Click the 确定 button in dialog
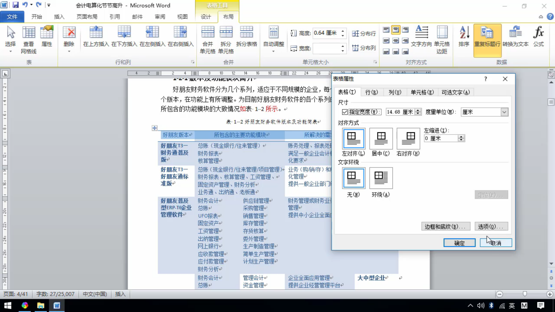Screen dimensions: 555x312 point(459,243)
